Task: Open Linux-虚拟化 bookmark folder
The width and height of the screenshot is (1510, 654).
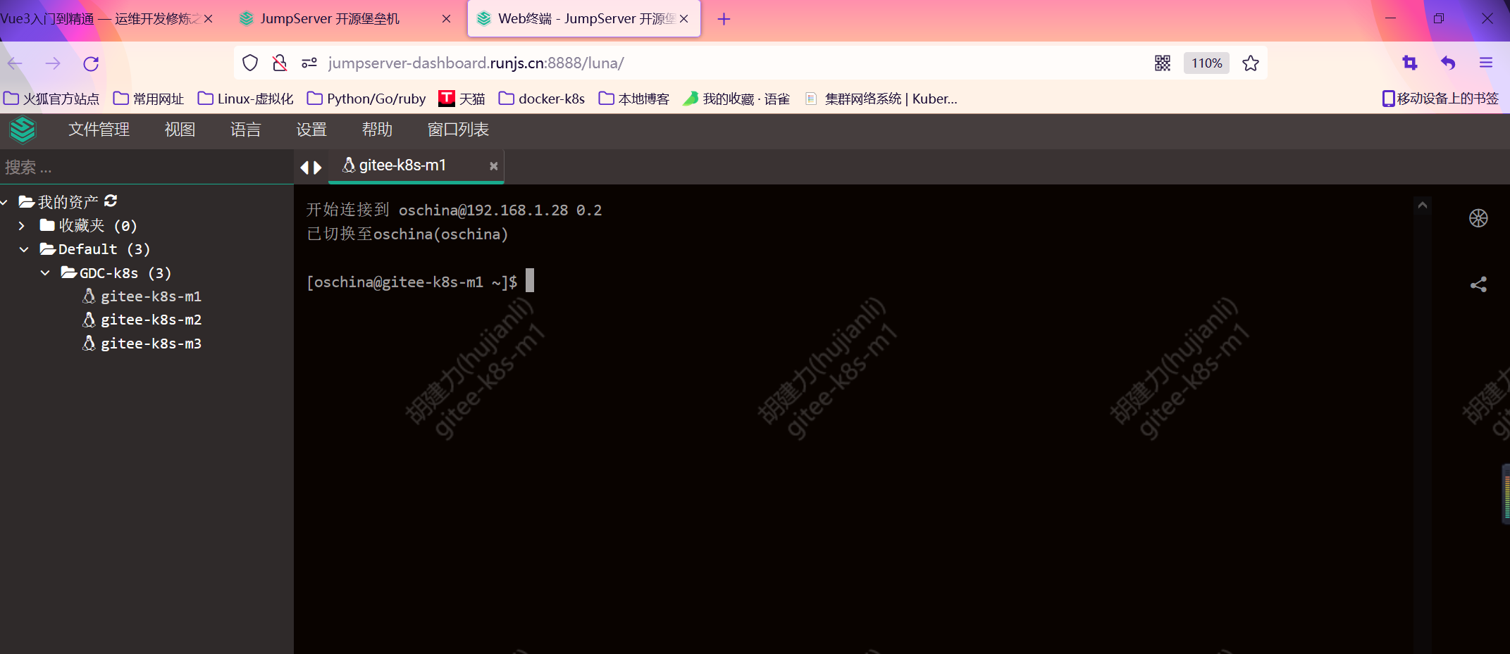Action: [x=245, y=99]
